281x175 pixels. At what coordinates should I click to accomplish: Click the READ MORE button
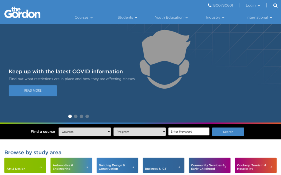click(33, 91)
